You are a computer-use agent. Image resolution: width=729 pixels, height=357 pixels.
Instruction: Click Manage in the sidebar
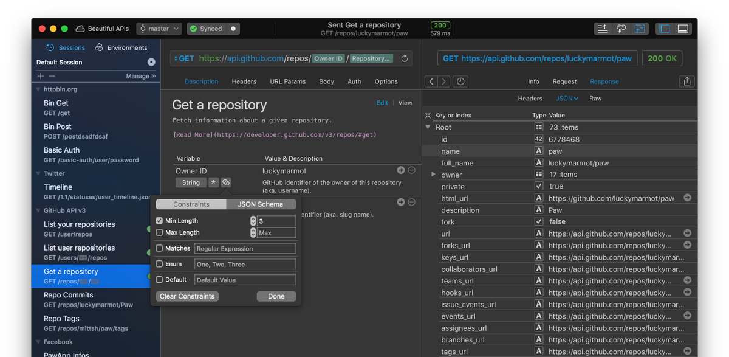(x=140, y=76)
